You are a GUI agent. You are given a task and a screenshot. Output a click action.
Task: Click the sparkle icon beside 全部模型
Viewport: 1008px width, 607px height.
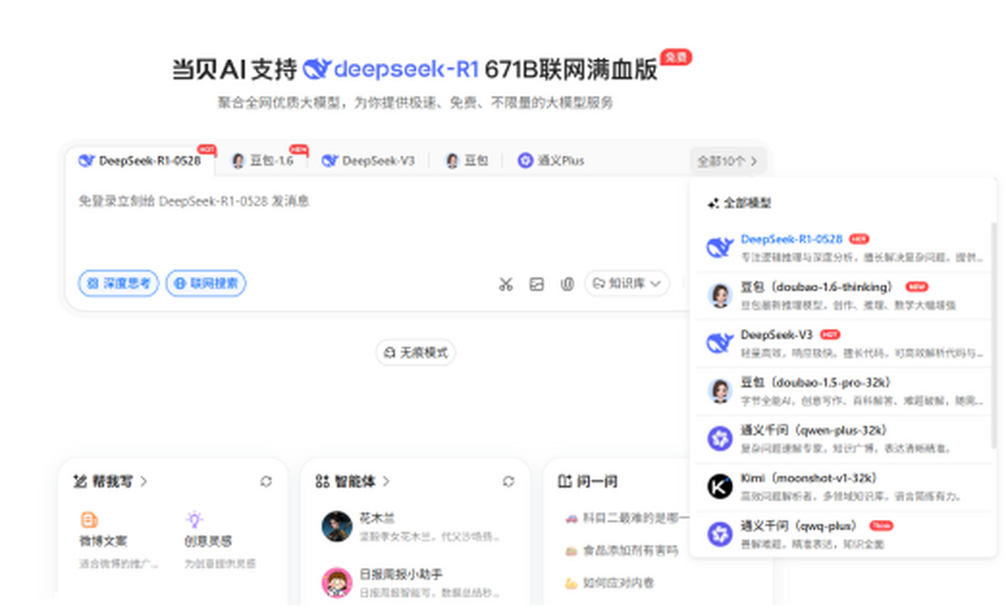[x=713, y=203]
